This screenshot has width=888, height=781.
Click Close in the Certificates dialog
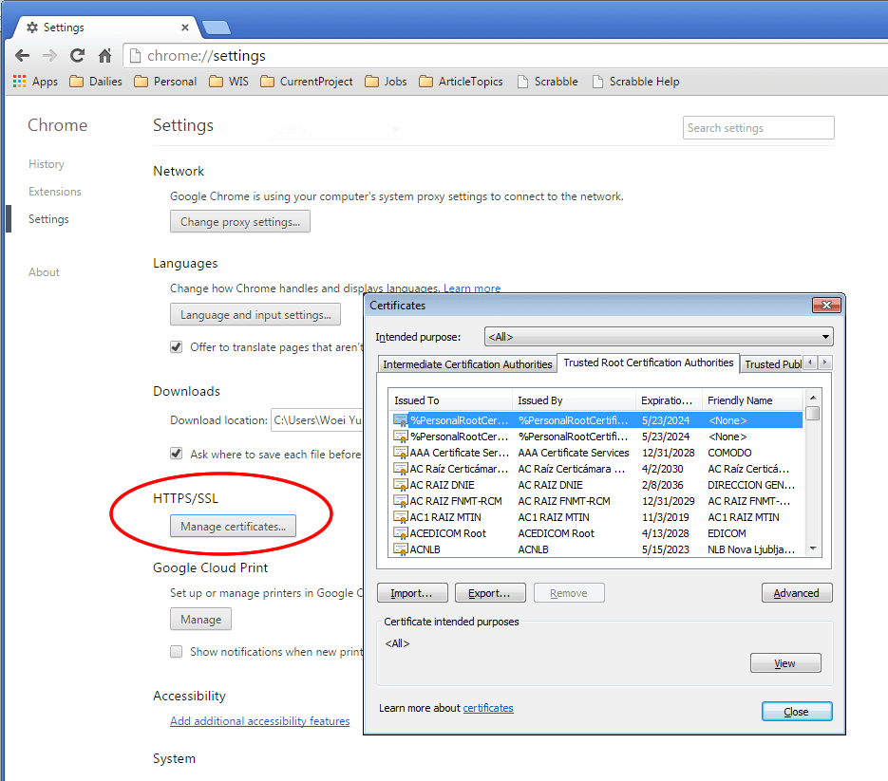click(797, 712)
